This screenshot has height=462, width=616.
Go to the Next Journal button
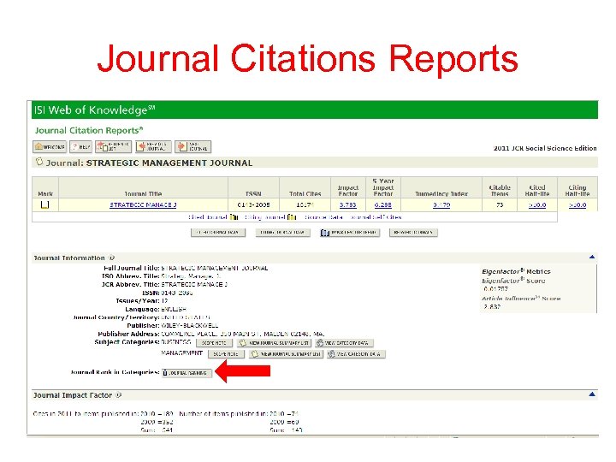click(x=192, y=147)
